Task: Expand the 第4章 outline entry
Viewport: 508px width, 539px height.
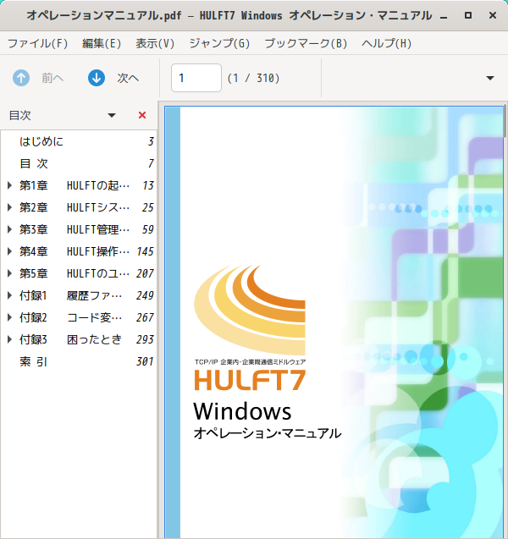Action: tap(9, 251)
